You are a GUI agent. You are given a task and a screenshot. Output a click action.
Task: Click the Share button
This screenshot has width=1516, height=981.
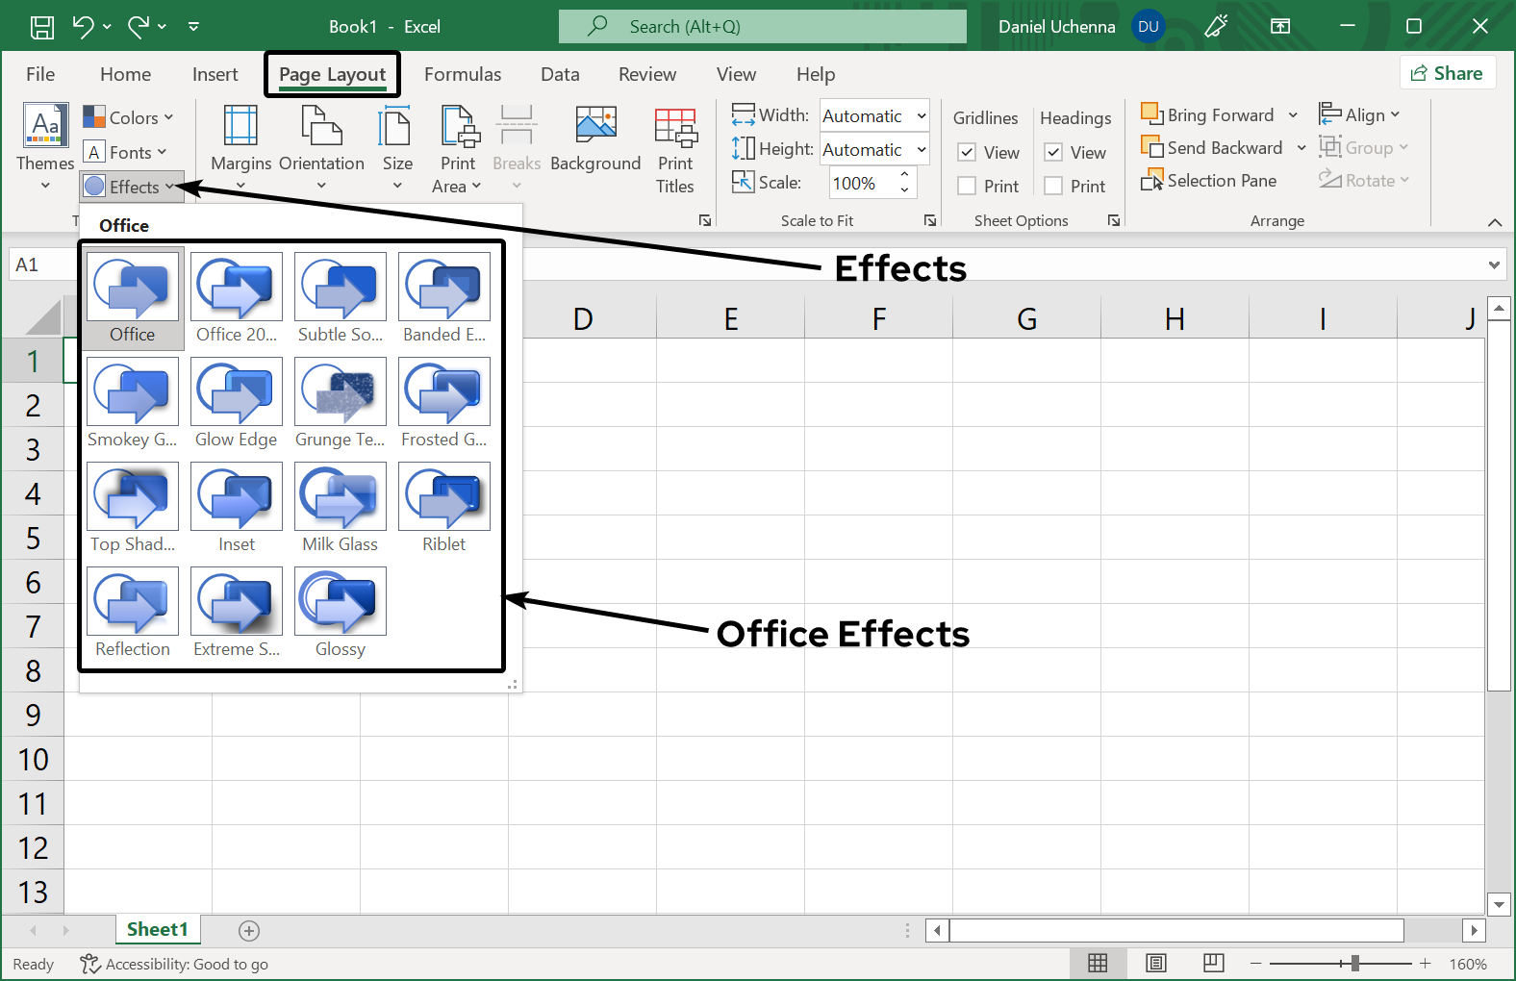point(1448,73)
